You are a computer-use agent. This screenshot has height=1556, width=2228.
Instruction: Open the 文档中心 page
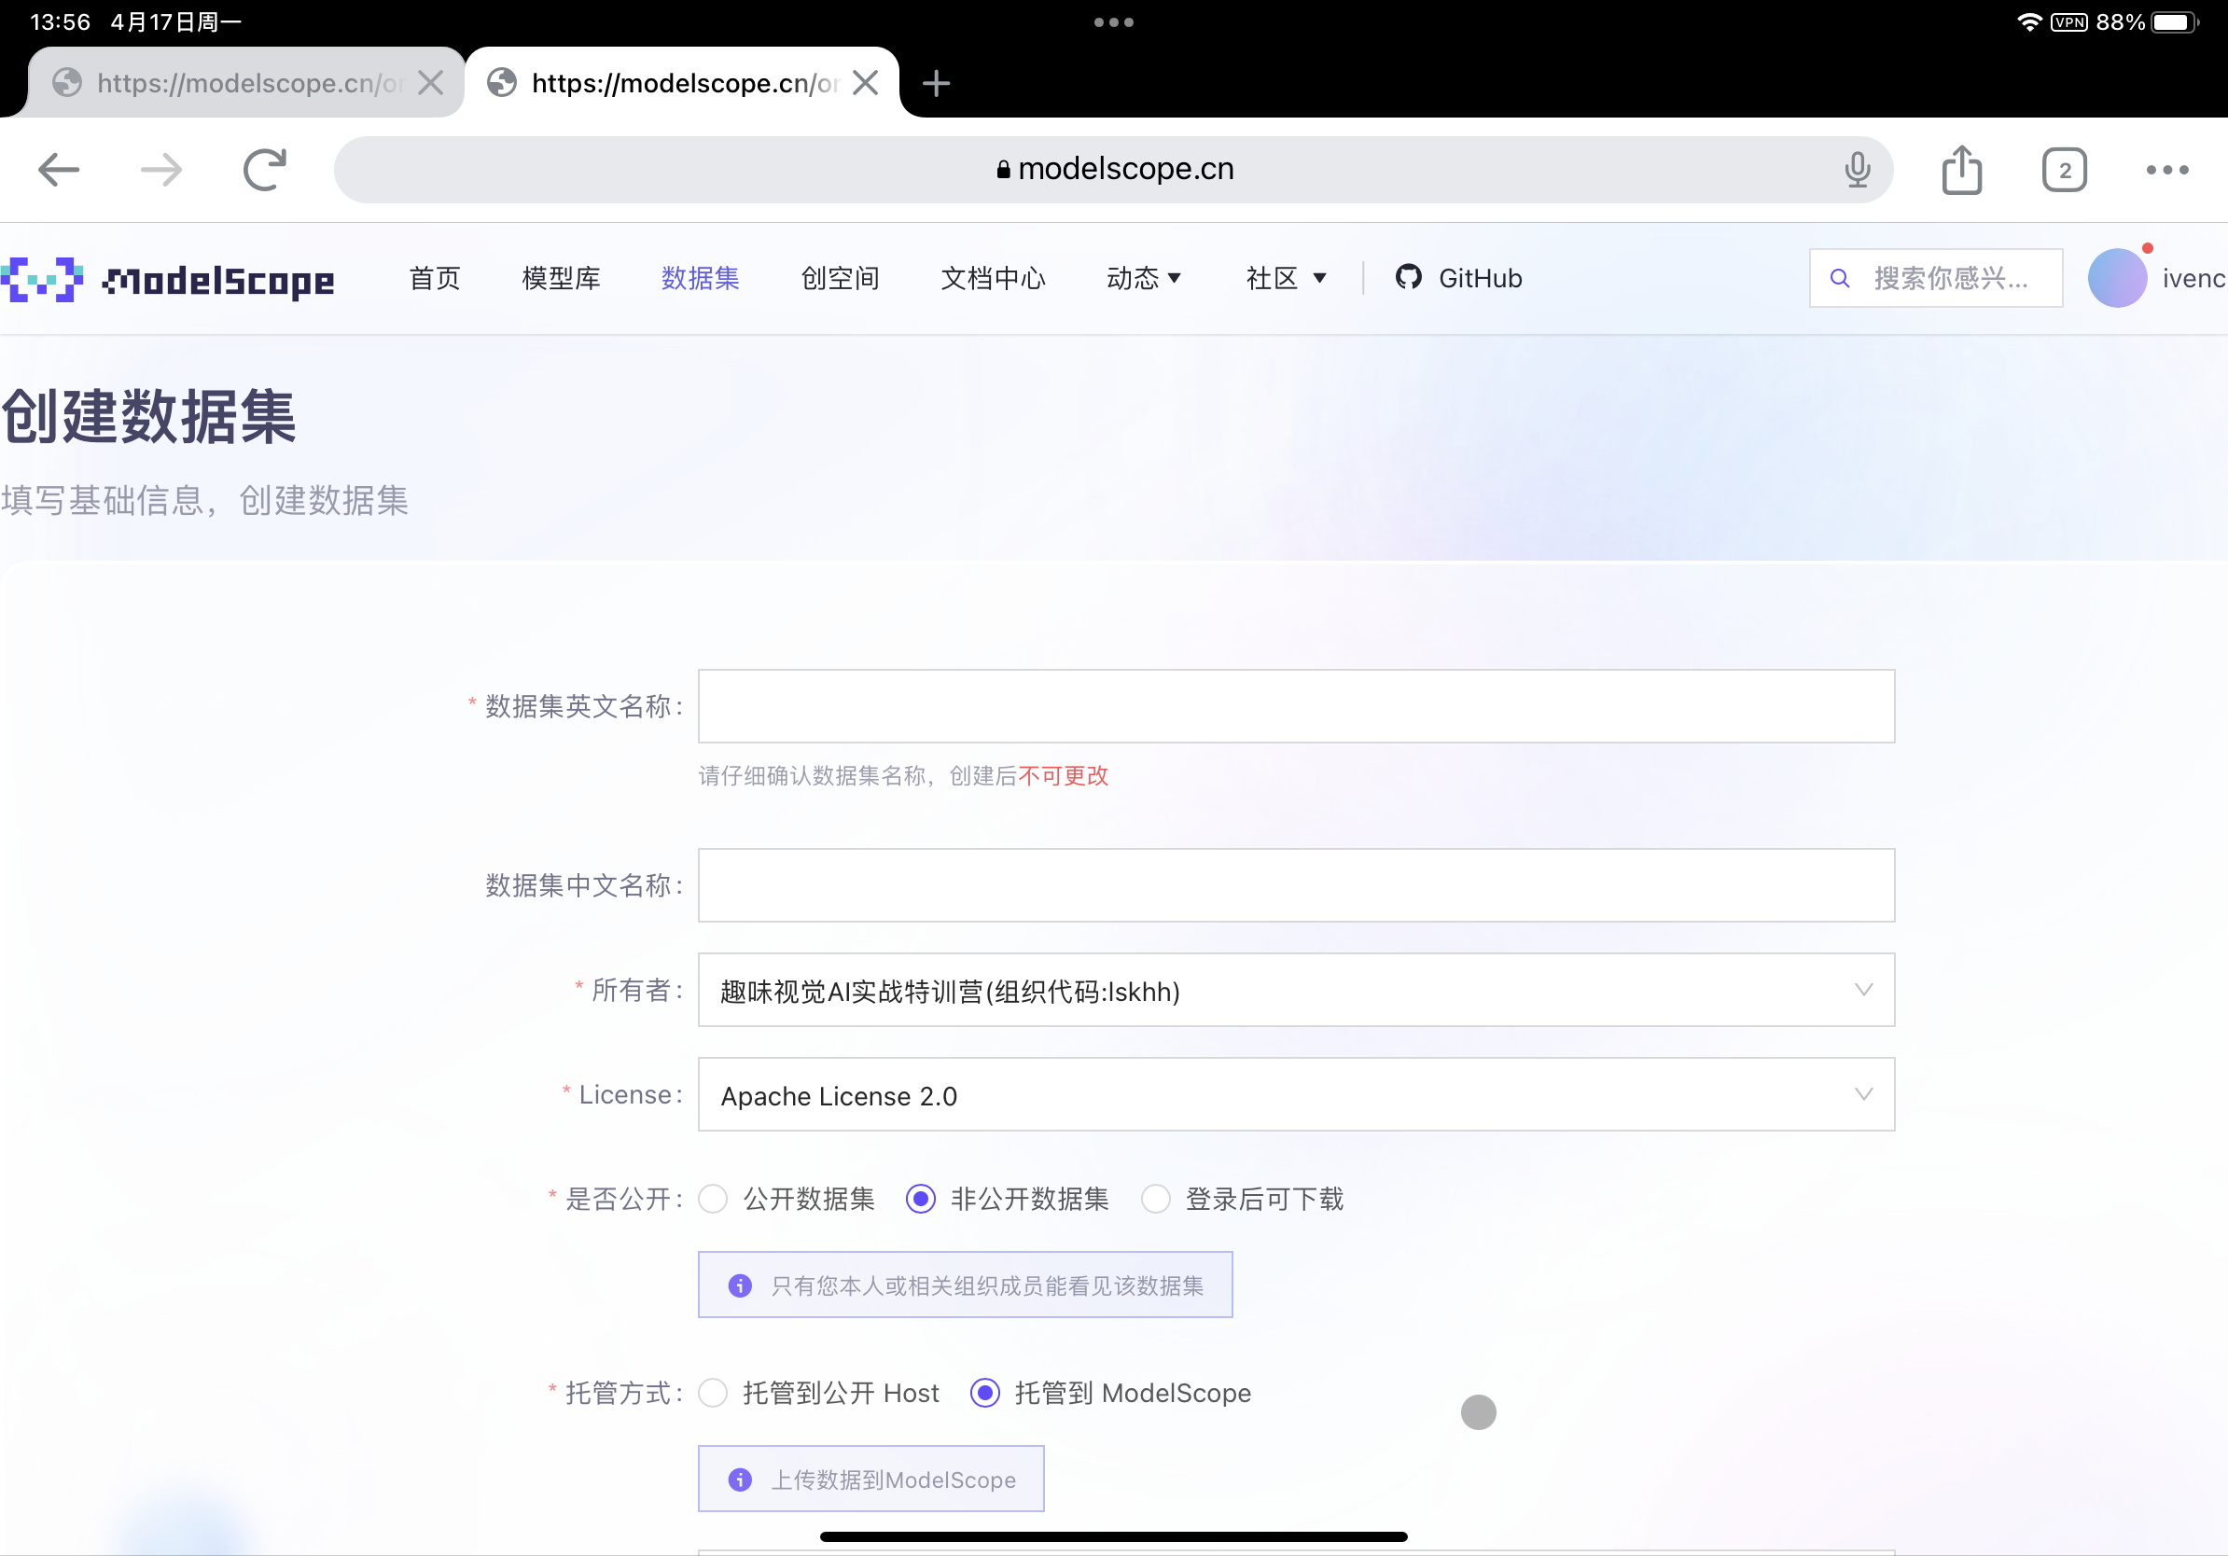click(993, 278)
